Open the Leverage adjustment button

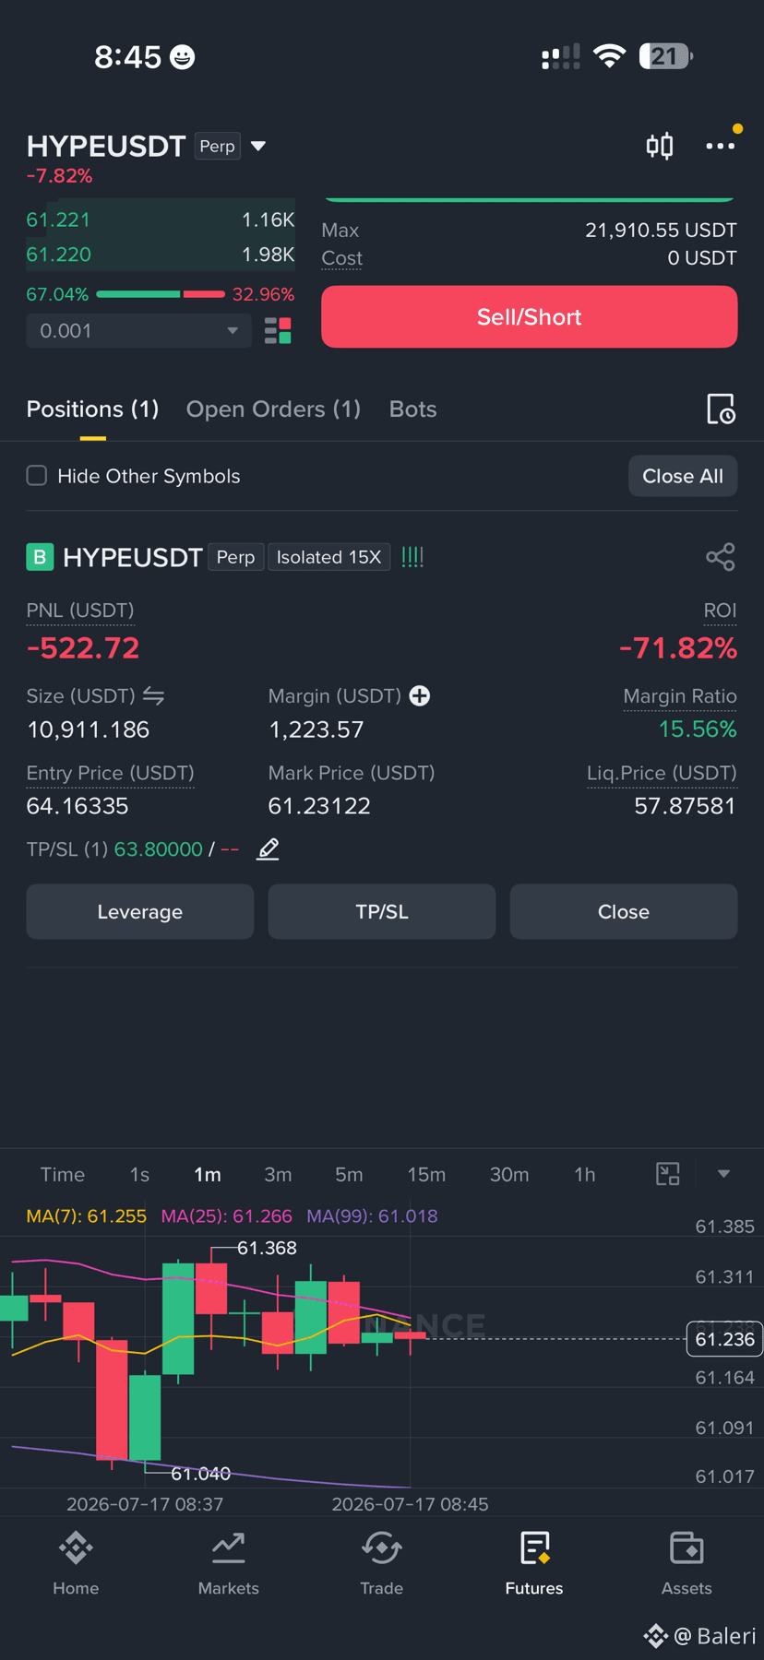pos(140,912)
